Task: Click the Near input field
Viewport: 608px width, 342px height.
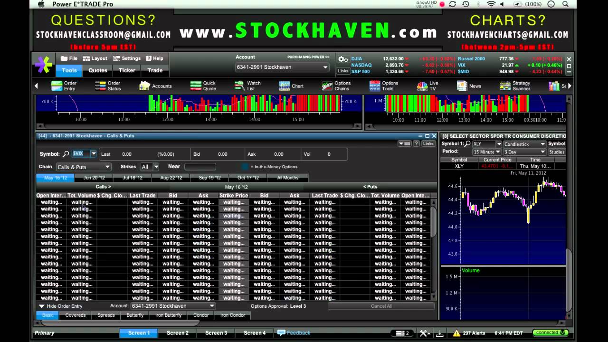Action: click(200, 167)
